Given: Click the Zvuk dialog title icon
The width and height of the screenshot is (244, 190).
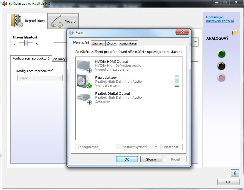Looking at the screenshot, I should tap(71, 33).
